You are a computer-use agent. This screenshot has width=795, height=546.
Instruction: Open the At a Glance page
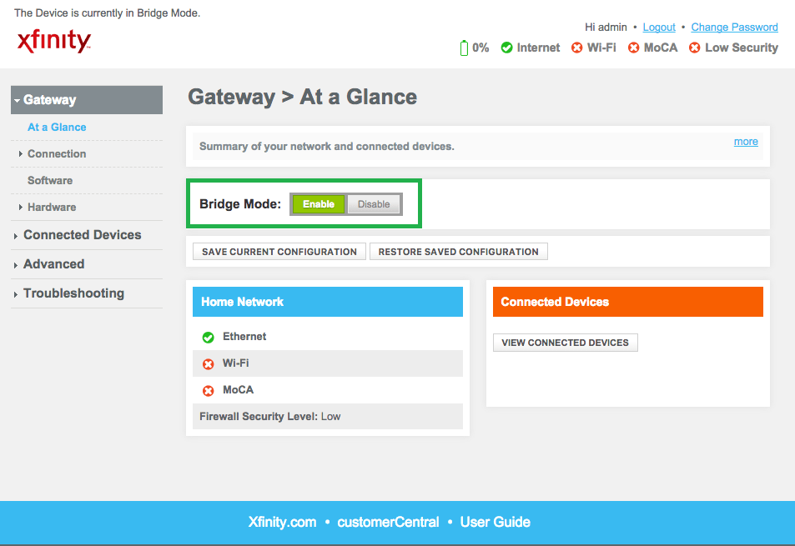tap(57, 128)
